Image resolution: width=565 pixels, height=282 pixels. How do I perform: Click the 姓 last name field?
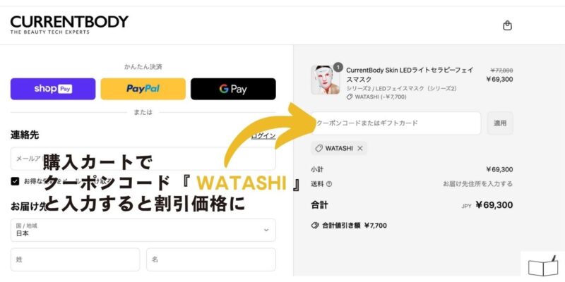click(75, 259)
